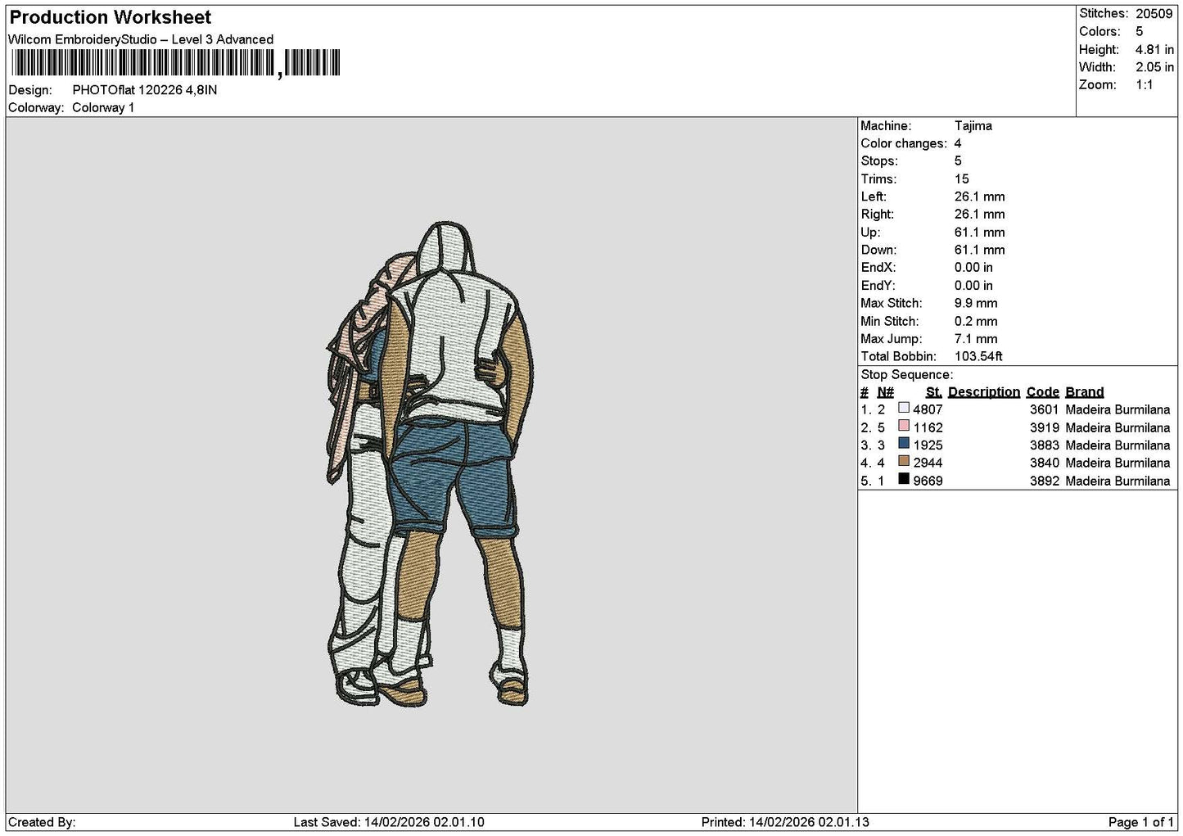Image resolution: width=1183 pixels, height=836 pixels.
Task: Click the Stitches value '20509'
Action: tap(1154, 14)
